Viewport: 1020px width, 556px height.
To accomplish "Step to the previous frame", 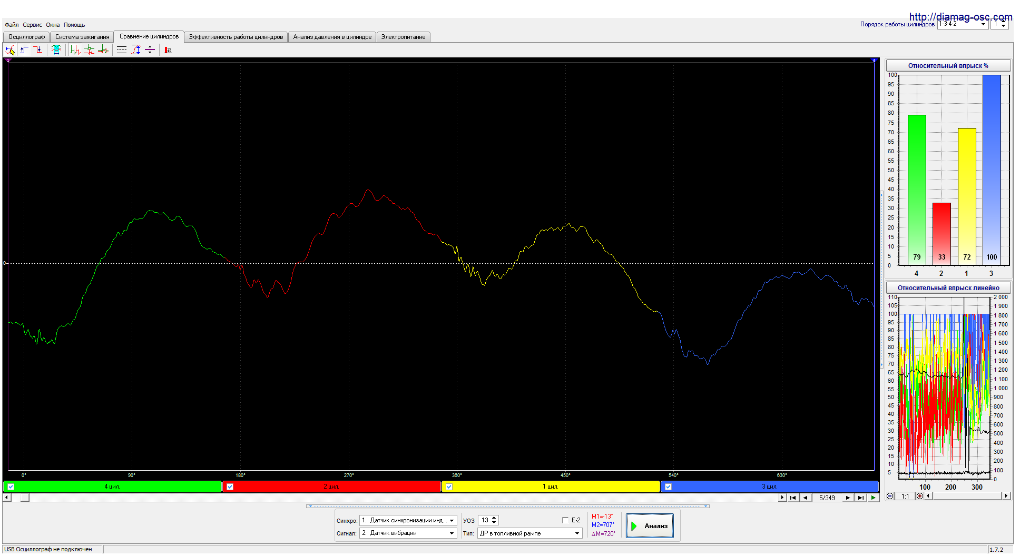I will 805,498.
